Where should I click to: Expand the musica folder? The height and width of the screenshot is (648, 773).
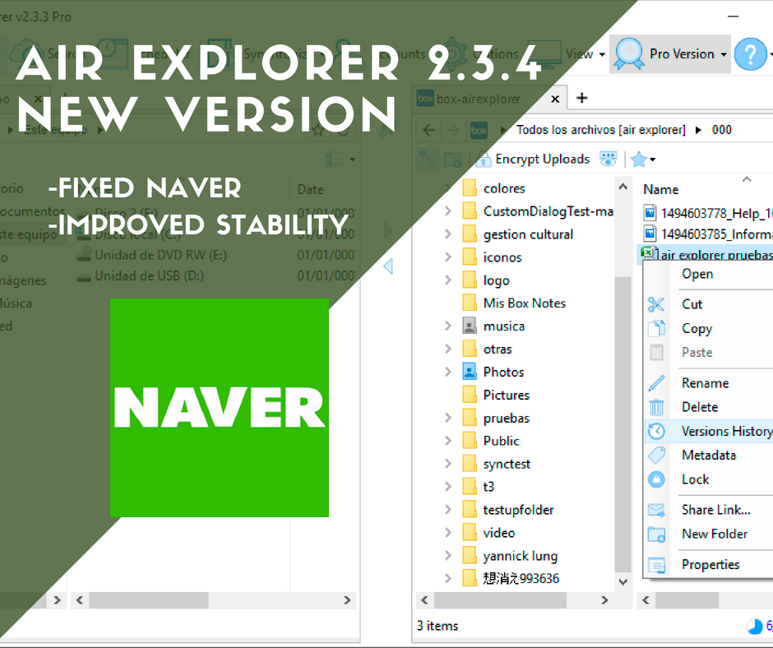(447, 326)
